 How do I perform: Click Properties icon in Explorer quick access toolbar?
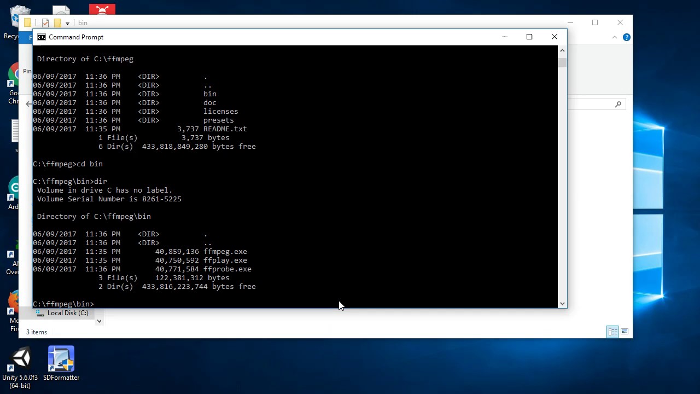point(45,23)
